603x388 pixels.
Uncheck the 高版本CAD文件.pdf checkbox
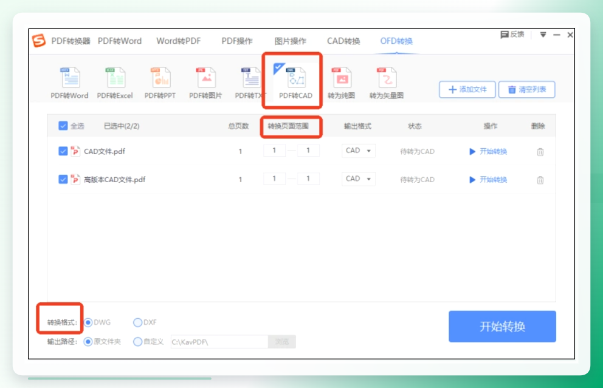click(x=63, y=179)
